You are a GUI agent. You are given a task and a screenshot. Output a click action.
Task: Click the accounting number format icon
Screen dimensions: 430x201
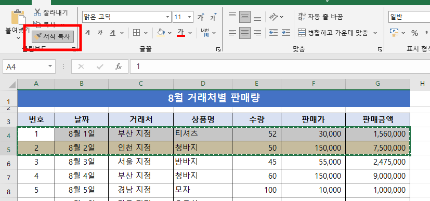coord(394,33)
